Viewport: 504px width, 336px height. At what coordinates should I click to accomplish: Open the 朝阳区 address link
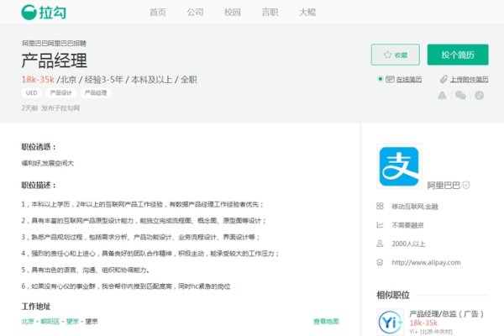click(50, 321)
